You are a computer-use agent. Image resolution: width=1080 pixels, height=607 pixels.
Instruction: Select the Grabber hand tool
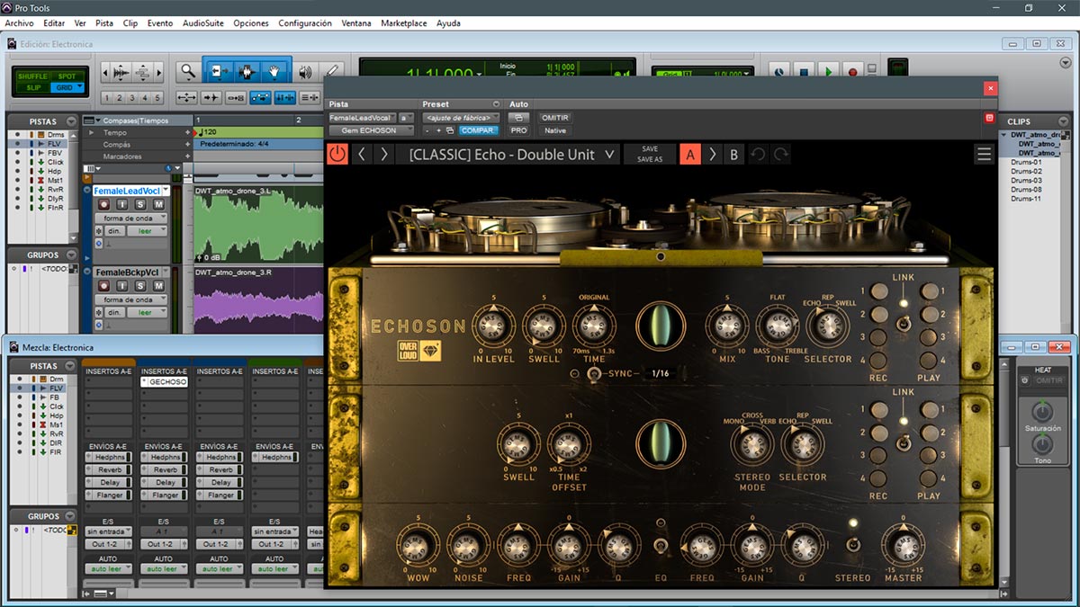click(x=274, y=72)
